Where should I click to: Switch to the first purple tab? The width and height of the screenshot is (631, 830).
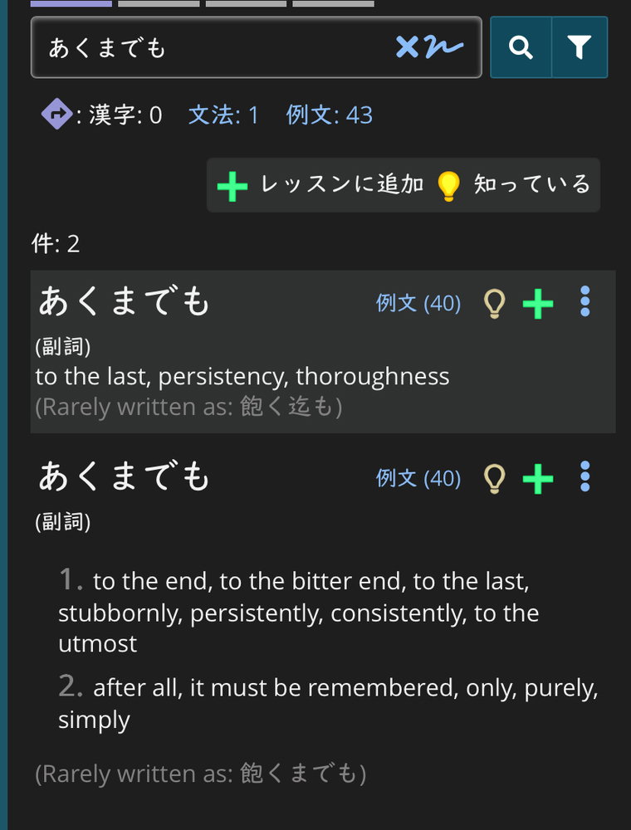click(71, 2)
